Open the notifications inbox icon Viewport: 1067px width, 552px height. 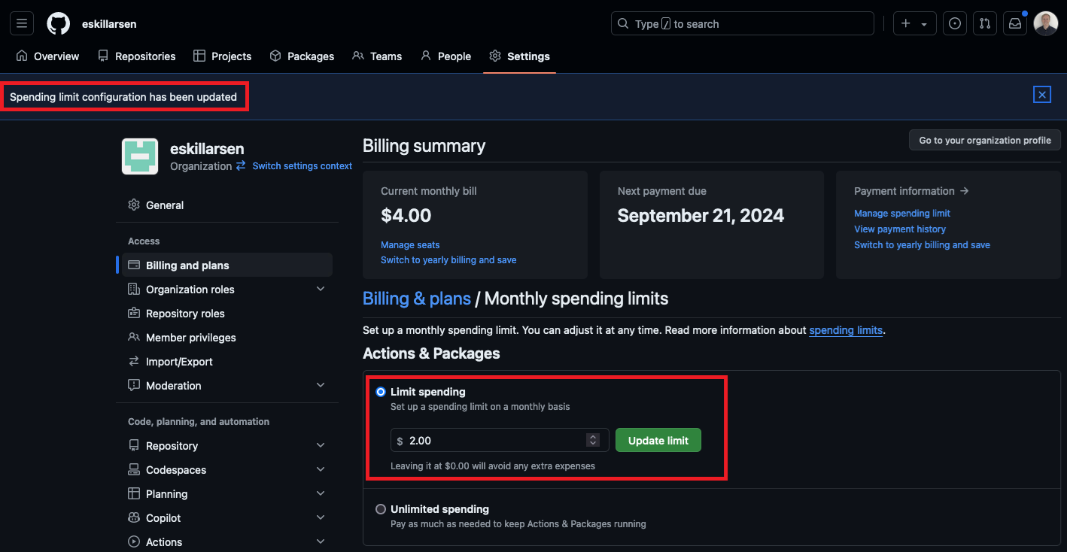tap(1015, 23)
